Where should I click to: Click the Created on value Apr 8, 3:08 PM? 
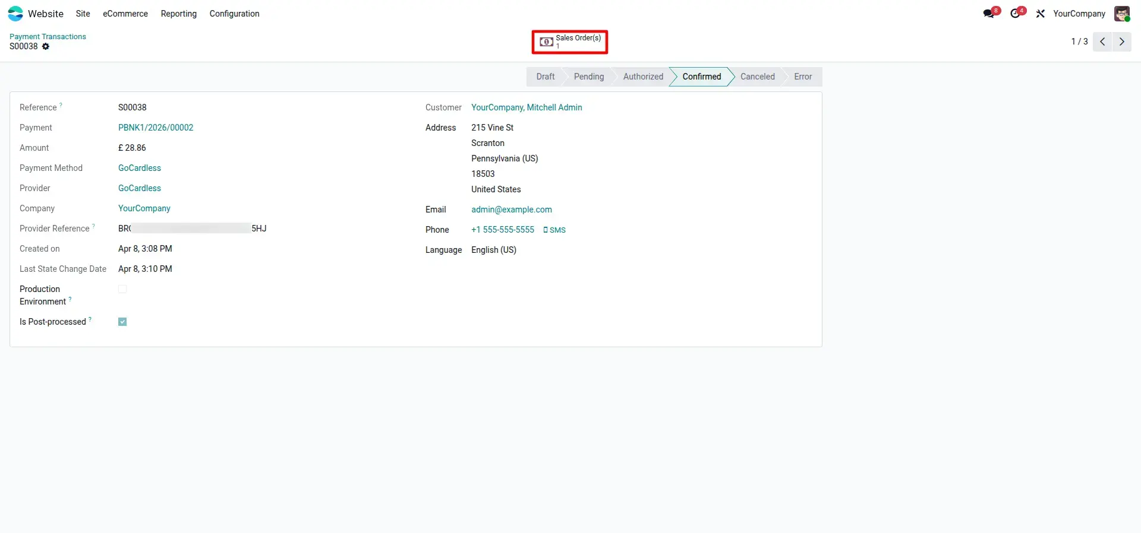(145, 249)
